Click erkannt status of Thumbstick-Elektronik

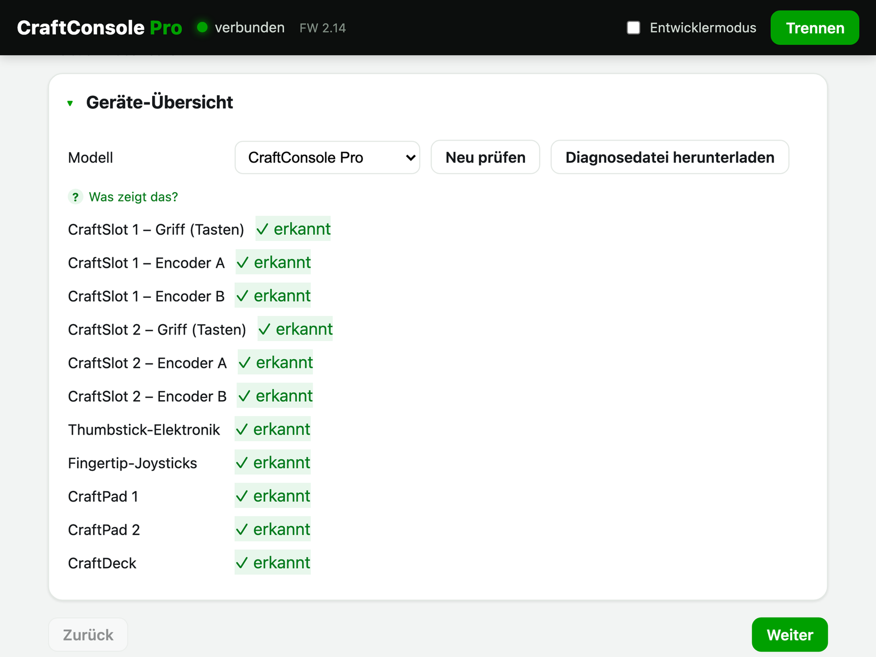pyautogui.click(x=273, y=429)
